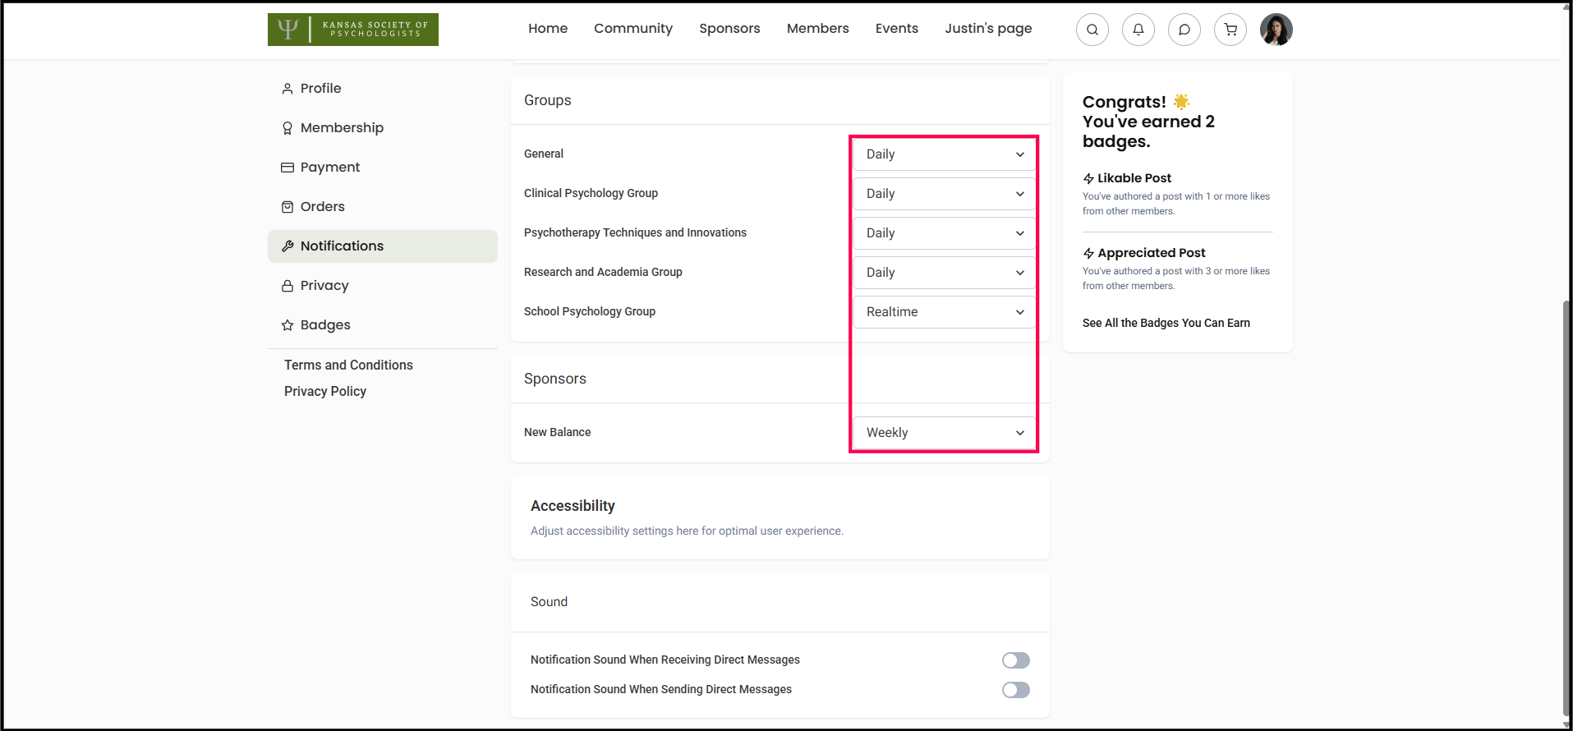Open School Psychology Group Realtime dropdown
The image size is (1573, 731).
(944, 312)
